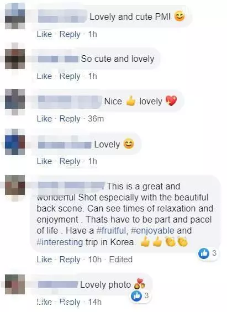227x312 pixels.
Task: Open the #enjoyable hashtag
Action: [152, 231]
